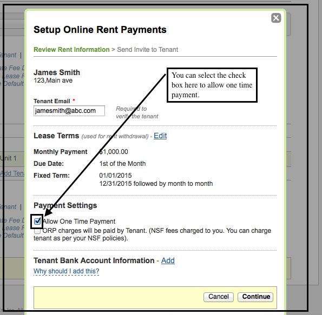The image size is (322, 315).
Task: Click the James Smith tenant name
Action: (57, 72)
